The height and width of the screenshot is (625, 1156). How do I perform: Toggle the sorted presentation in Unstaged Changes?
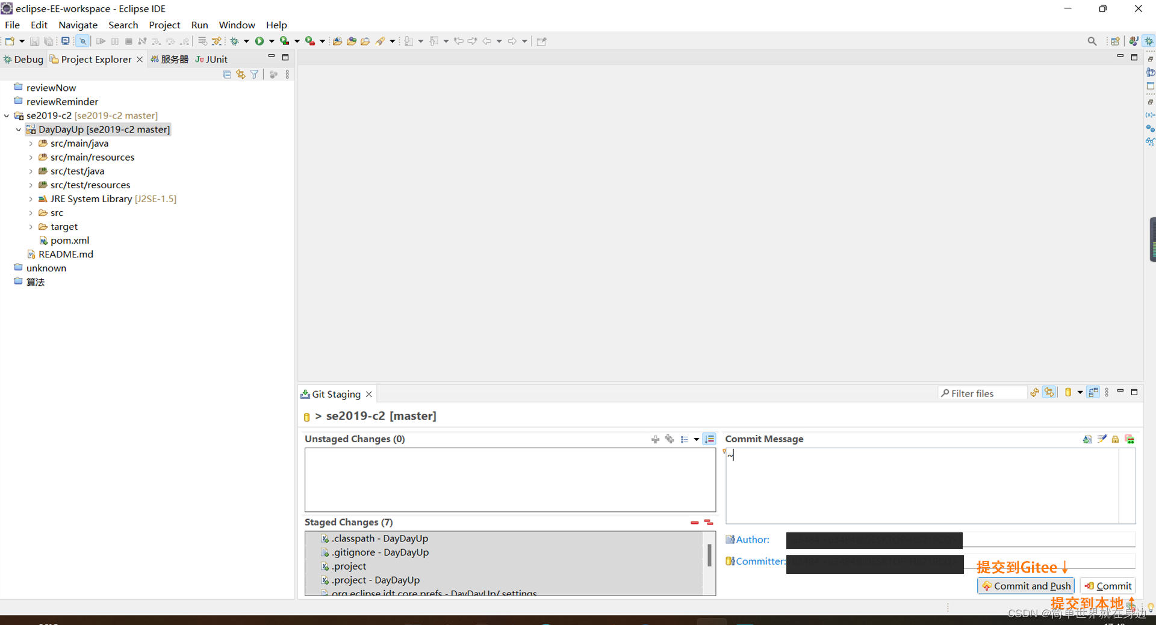(709, 439)
